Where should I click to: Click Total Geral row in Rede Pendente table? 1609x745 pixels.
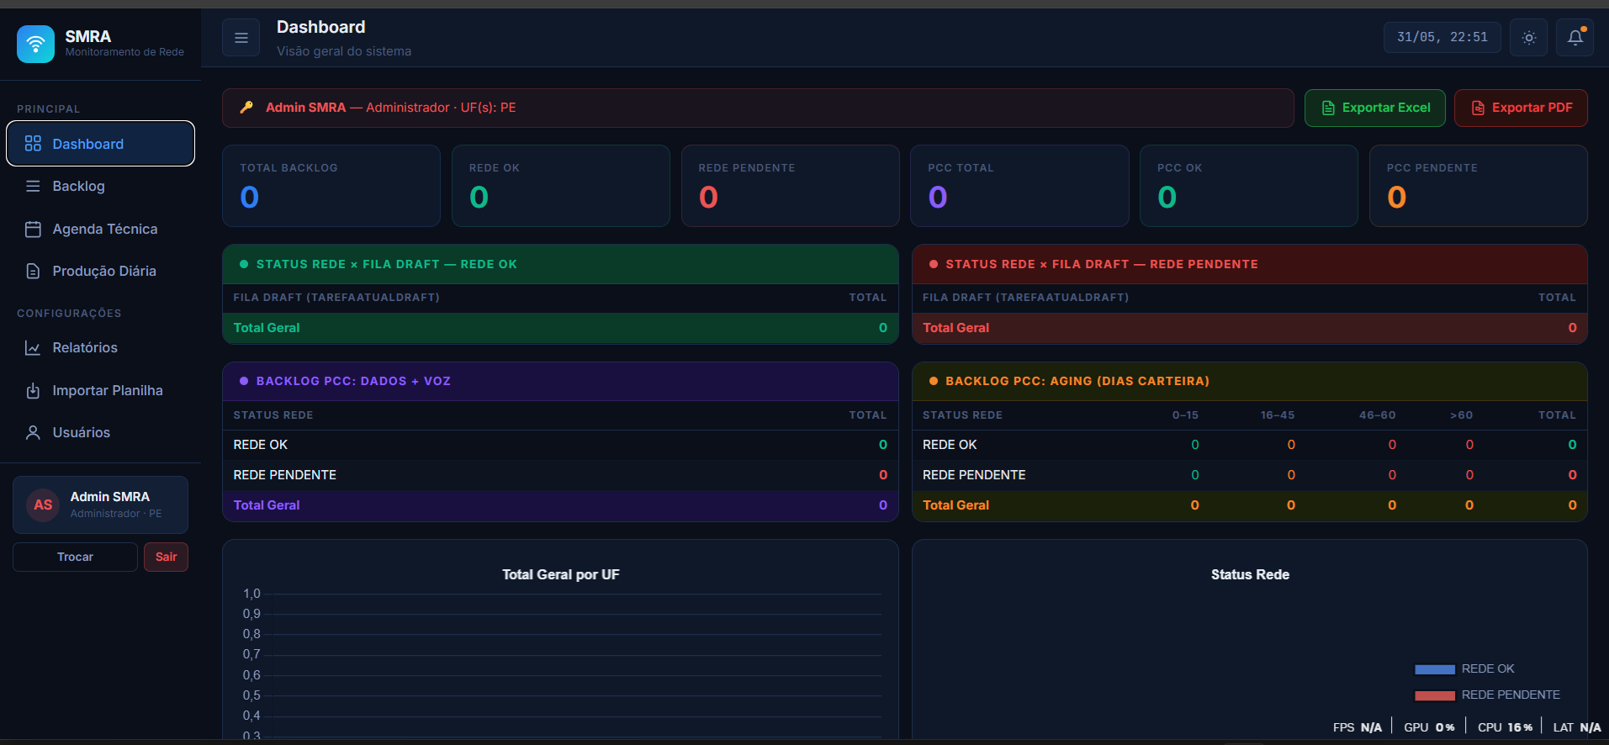(x=1250, y=328)
